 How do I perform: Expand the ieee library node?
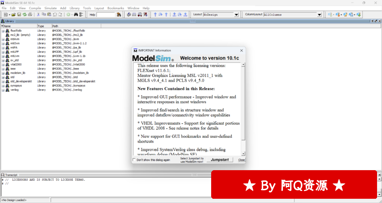[3, 69]
